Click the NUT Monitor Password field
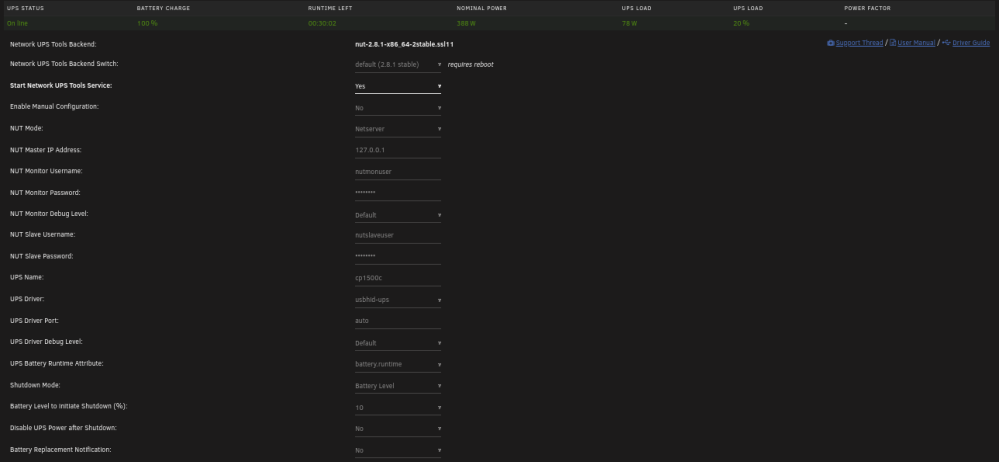999x462 pixels. 398,193
